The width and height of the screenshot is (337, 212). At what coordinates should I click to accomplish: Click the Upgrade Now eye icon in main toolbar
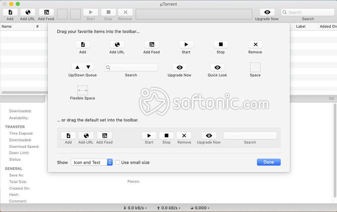[267, 12]
